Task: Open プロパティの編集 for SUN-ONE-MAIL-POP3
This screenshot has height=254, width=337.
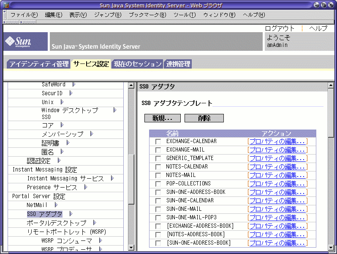Action: pyautogui.click(x=277, y=218)
